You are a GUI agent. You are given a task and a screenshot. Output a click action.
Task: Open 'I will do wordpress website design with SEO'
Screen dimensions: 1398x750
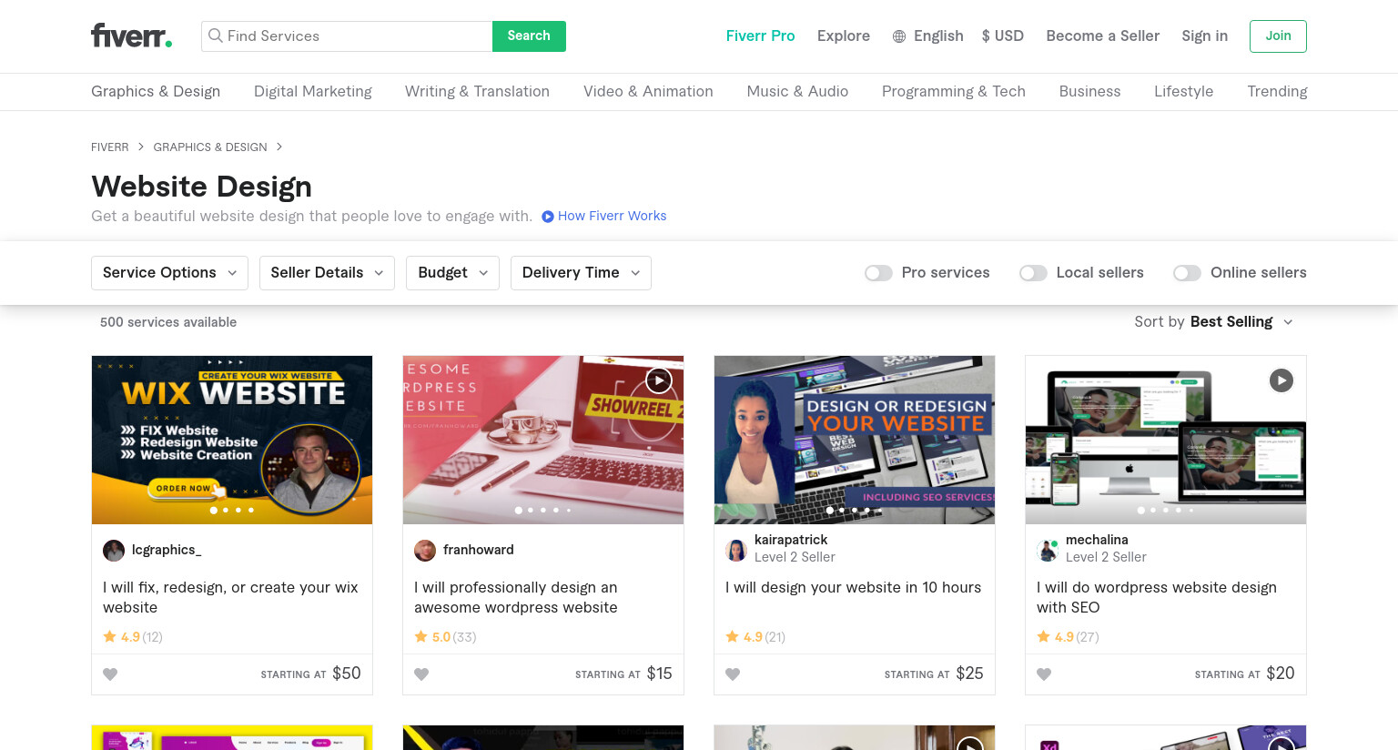1157,598
